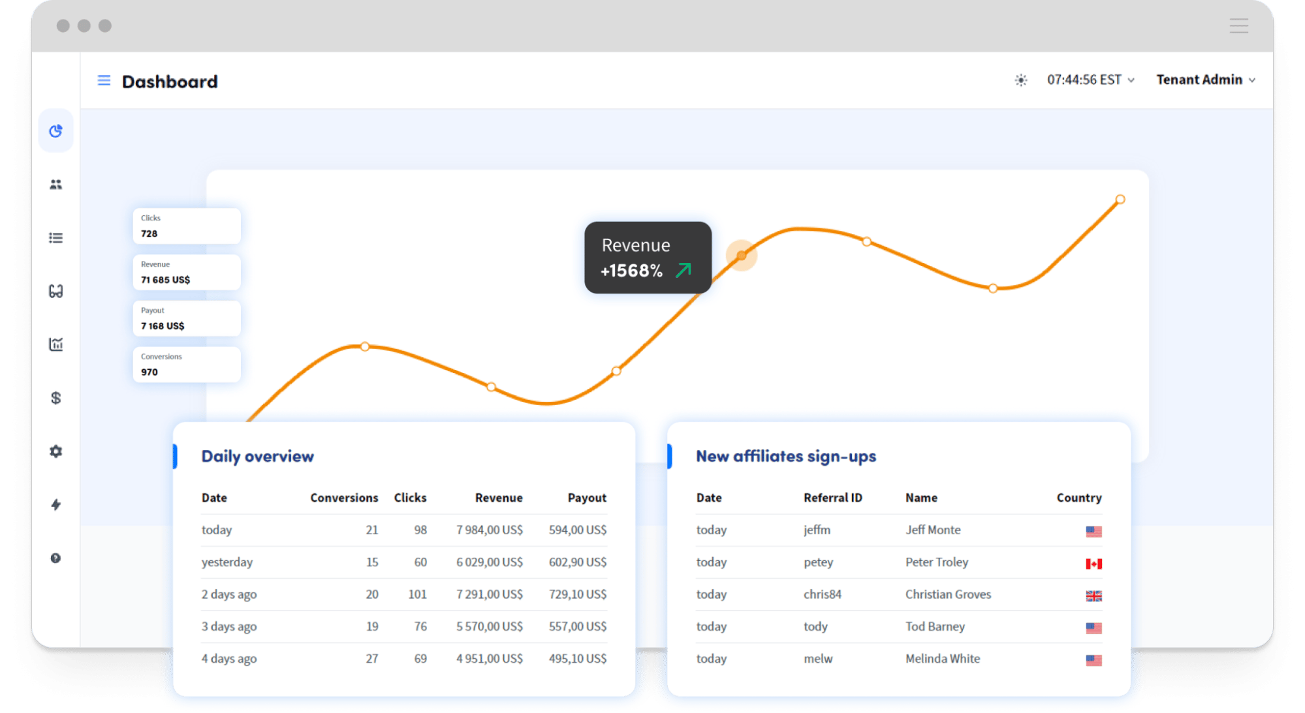The height and width of the screenshot is (713, 1305).
Task: Open the analytics chart icon
Action: (x=56, y=344)
